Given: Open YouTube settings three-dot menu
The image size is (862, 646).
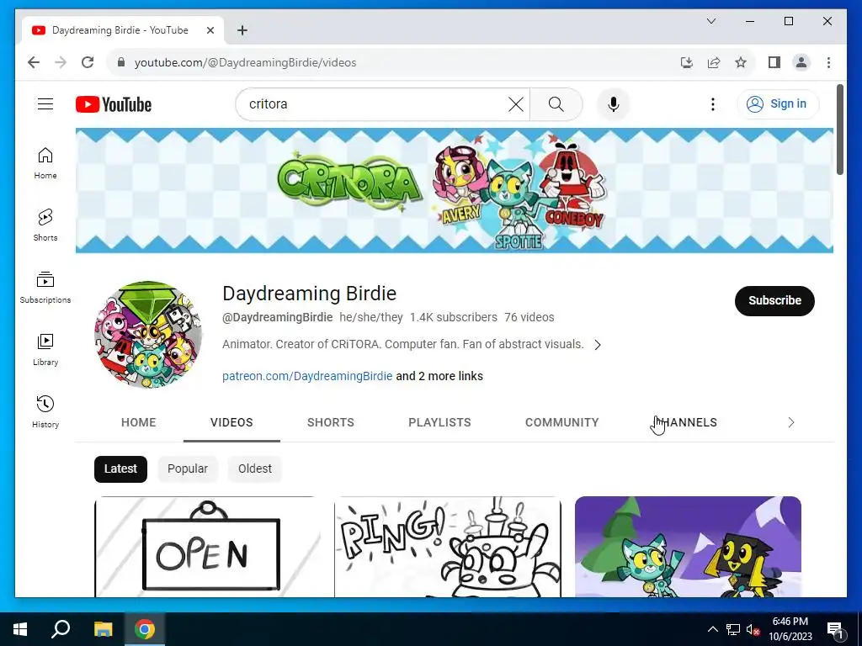Looking at the screenshot, I should point(712,103).
